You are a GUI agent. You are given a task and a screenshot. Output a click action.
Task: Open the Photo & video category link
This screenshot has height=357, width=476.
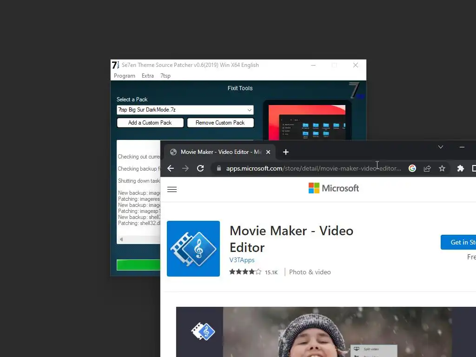pyautogui.click(x=310, y=272)
